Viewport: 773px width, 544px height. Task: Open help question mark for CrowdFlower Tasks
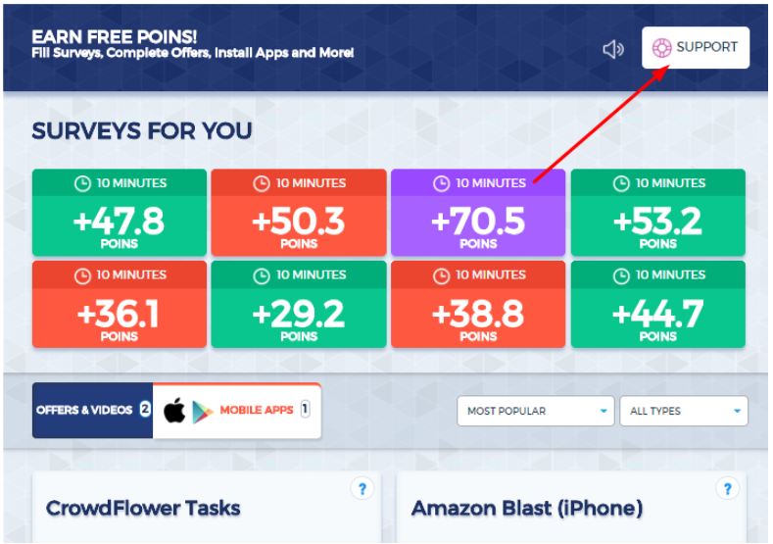(x=362, y=489)
